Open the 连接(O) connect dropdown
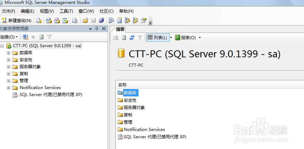 9,37
